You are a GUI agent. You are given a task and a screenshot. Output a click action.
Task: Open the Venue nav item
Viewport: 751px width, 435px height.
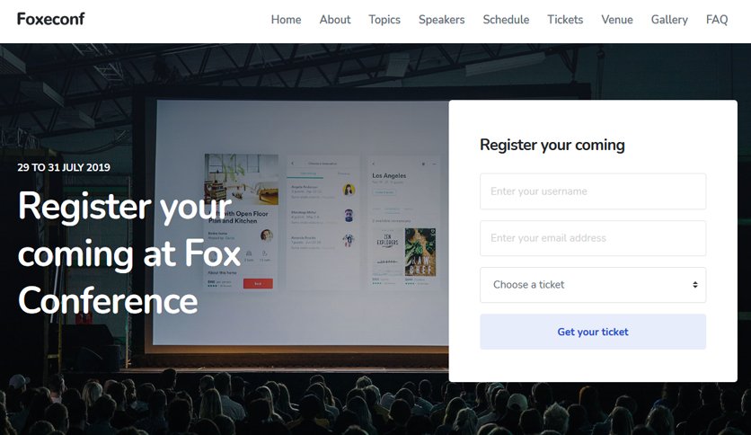click(x=617, y=20)
